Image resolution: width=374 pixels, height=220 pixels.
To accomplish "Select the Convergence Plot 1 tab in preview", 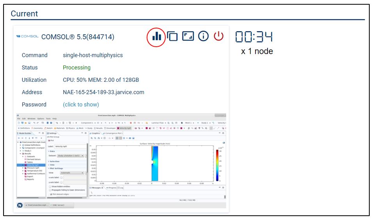I will (113, 133).
